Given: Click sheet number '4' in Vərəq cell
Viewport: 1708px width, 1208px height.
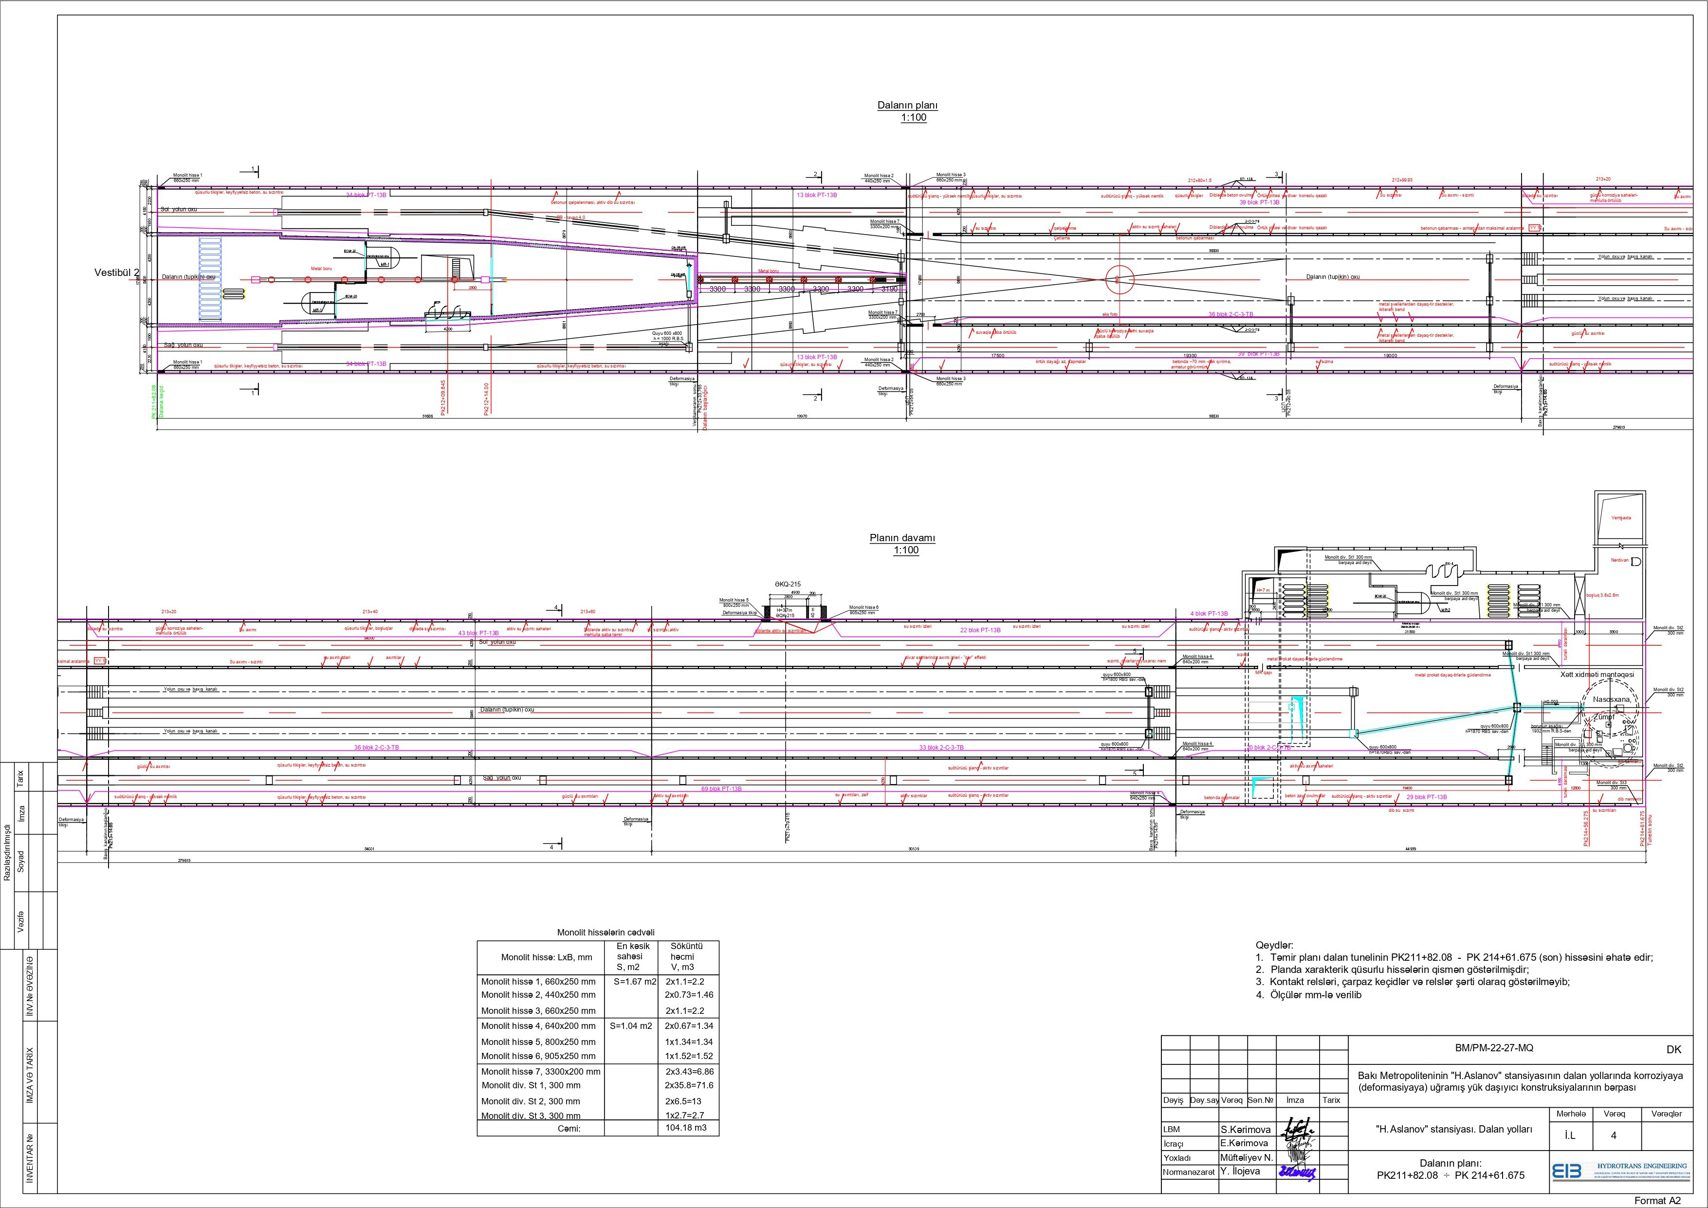Looking at the screenshot, I should click(1614, 1136).
